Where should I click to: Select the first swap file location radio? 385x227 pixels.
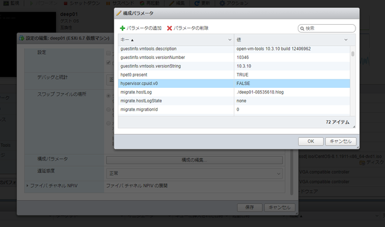coord(108,96)
